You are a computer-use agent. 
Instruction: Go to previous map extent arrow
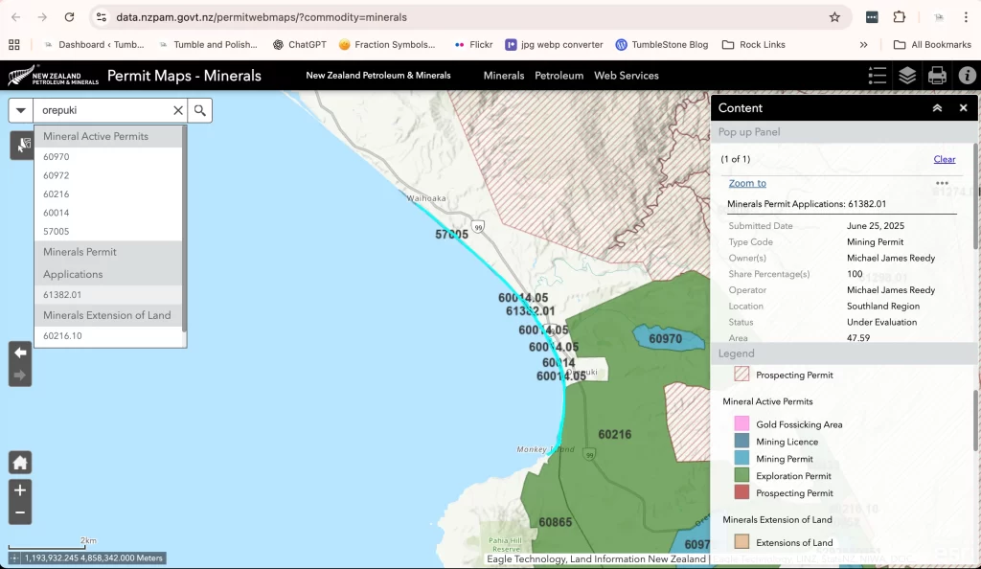(x=20, y=353)
